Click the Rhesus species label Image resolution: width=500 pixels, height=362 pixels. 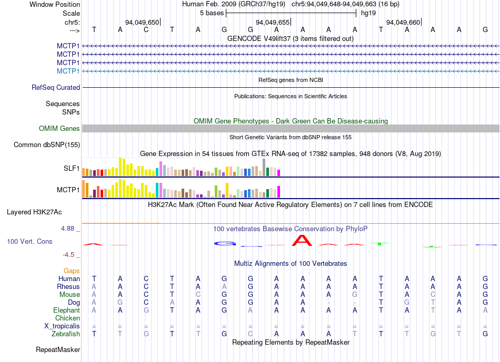pyautogui.click(x=68, y=287)
